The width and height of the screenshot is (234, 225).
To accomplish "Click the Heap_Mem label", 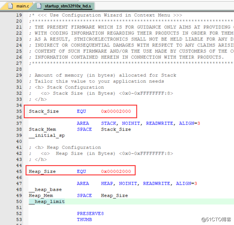I will point(41,196).
